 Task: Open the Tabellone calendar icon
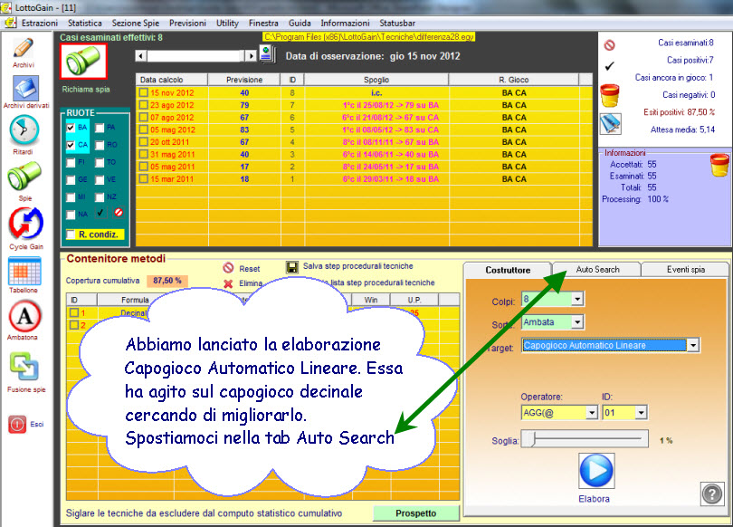click(24, 272)
